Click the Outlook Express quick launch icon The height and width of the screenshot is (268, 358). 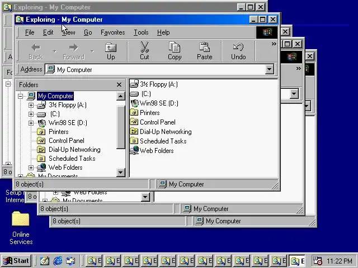click(x=70, y=261)
